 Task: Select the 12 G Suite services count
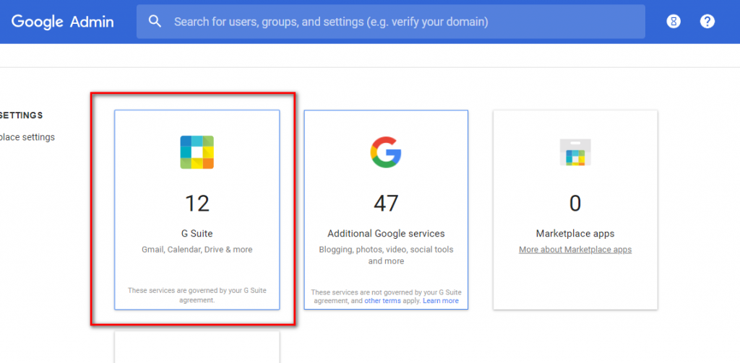197,204
